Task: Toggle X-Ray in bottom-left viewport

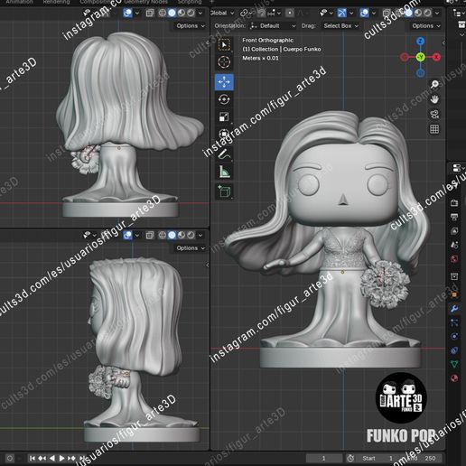Action: click(150, 235)
